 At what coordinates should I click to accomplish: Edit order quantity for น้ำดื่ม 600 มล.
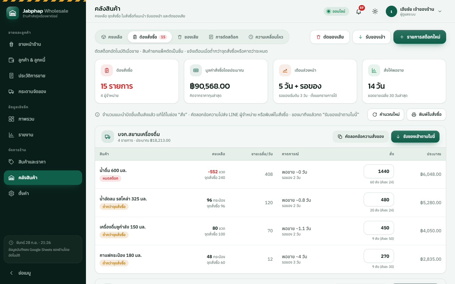379,171
